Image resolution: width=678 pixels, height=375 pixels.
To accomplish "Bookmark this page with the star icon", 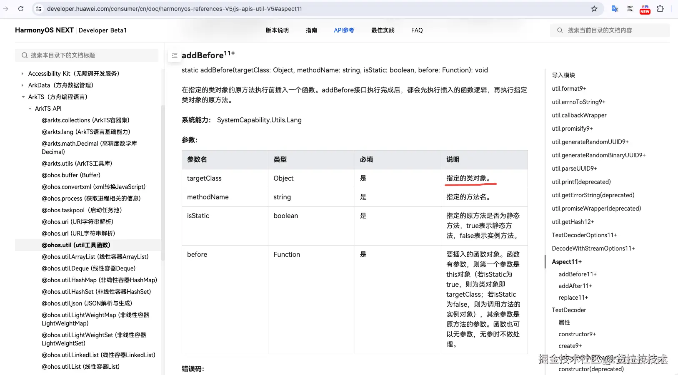I will [x=594, y=9].
